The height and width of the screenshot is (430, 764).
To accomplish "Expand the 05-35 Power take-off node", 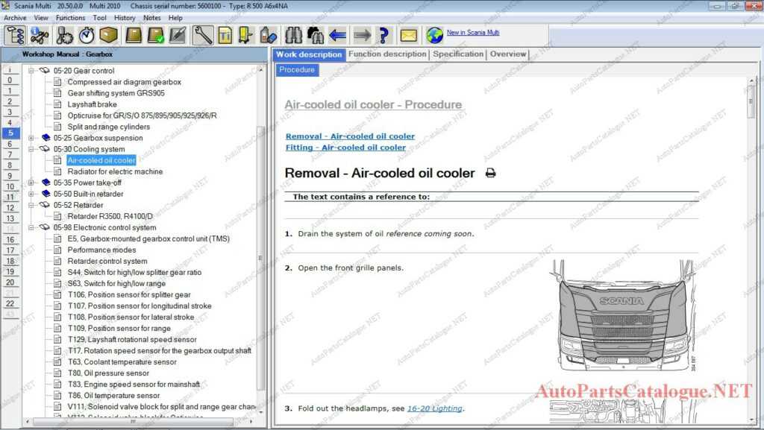I will coord(31,183).
